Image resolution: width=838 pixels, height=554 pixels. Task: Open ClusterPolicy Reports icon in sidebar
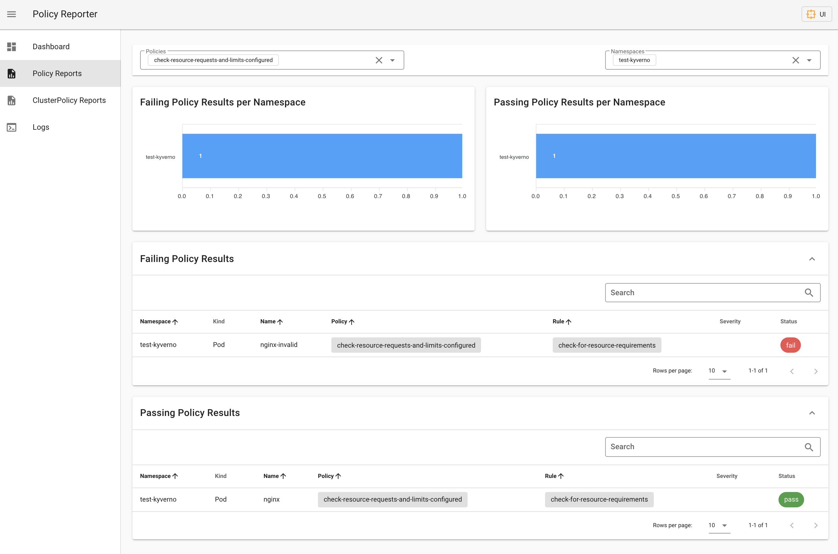(x=12, y=100)
